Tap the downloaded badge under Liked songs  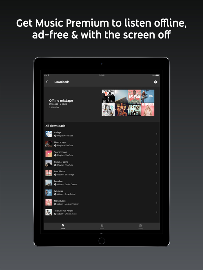tap(55, 146)
